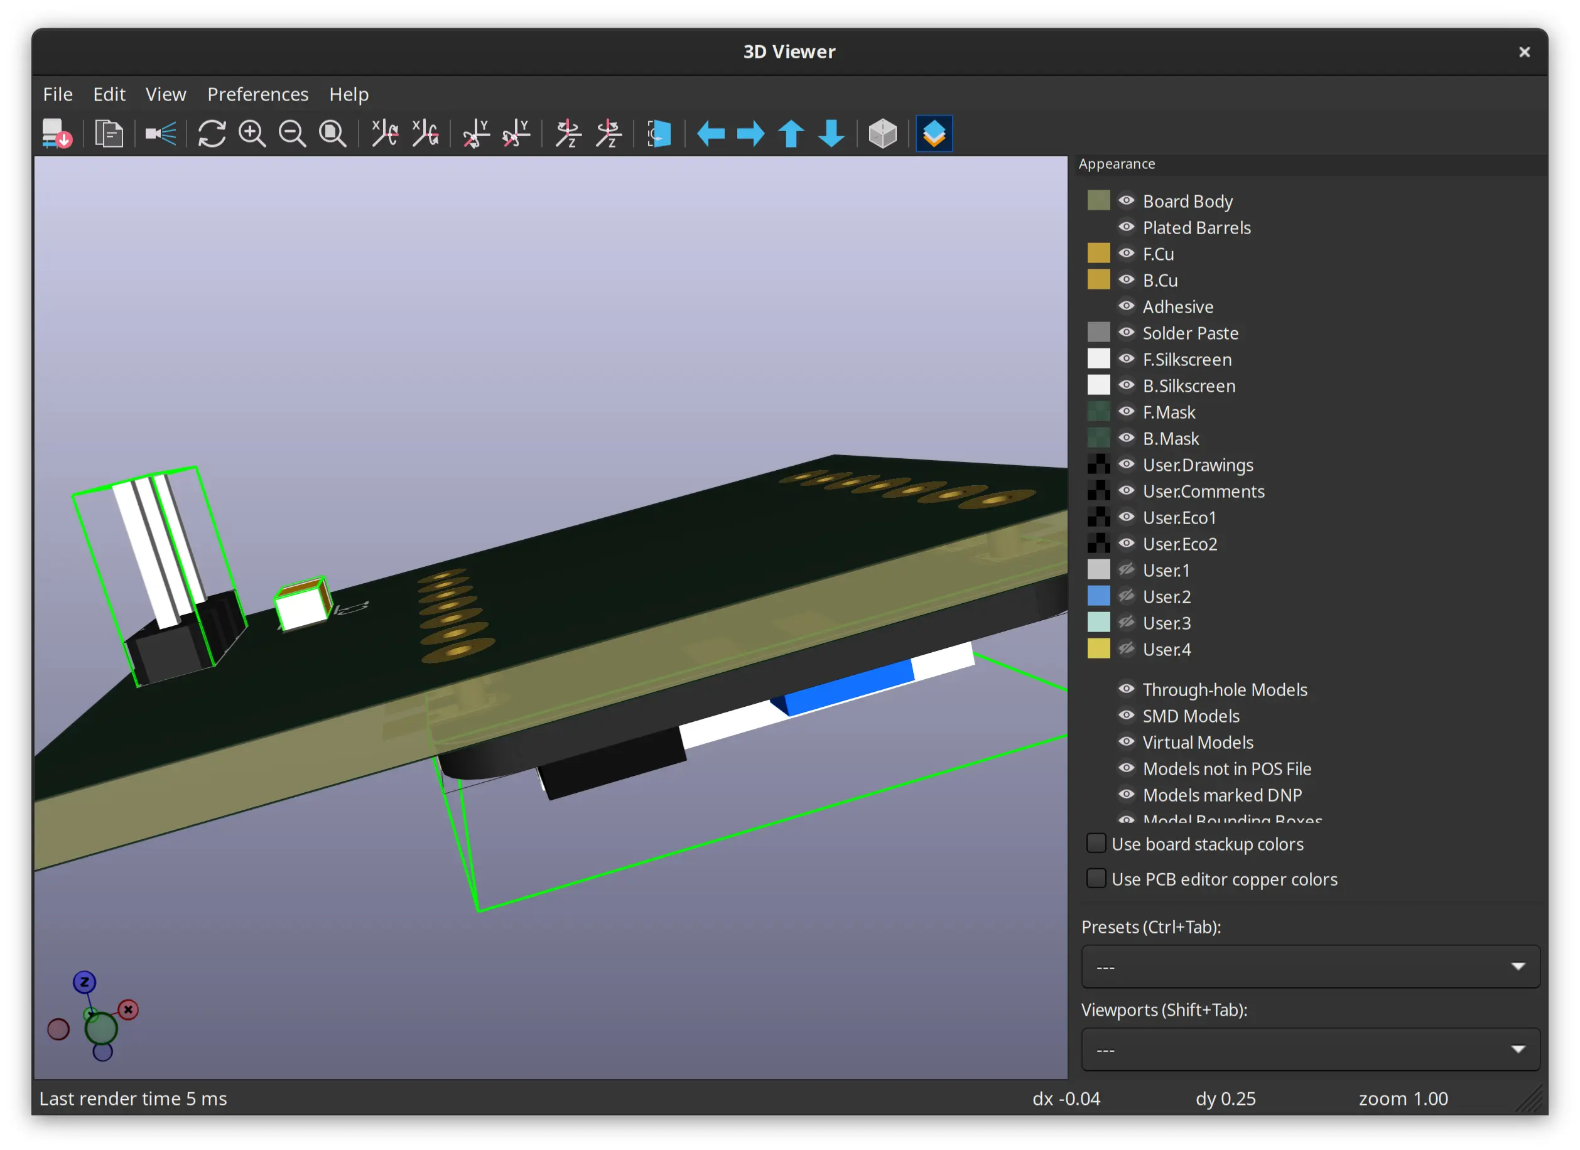Toggle the appearance manager layers icon

[x=934, y=133]
